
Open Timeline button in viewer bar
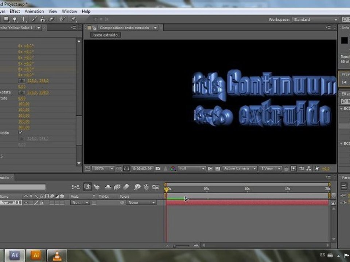[x=301, y=168]
